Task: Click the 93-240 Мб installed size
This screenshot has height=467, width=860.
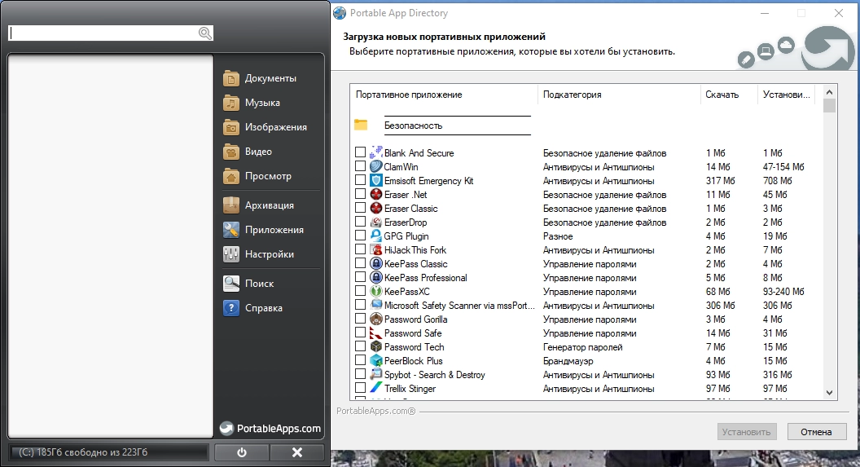Action: pos(783,292)
